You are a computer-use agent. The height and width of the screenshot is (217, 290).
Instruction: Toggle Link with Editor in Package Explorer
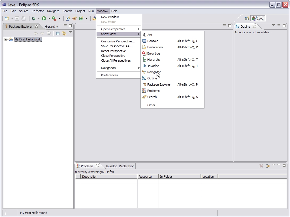click(64, 33)
